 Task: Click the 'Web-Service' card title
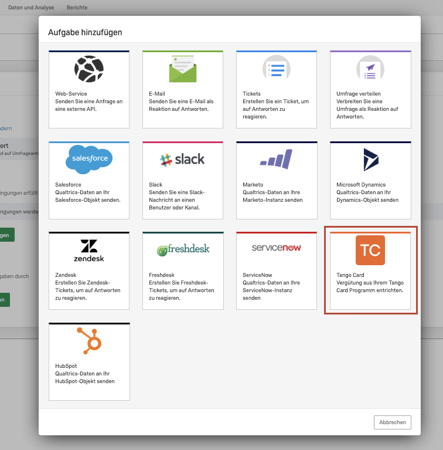71,93
